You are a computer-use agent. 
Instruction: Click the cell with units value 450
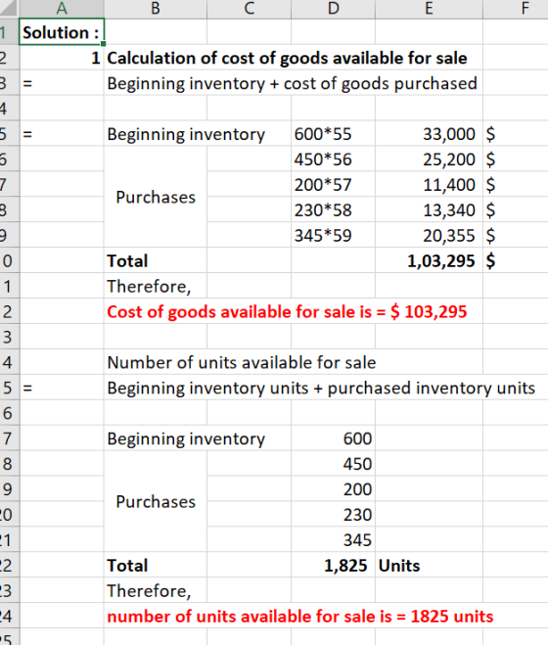pos(334,464)
